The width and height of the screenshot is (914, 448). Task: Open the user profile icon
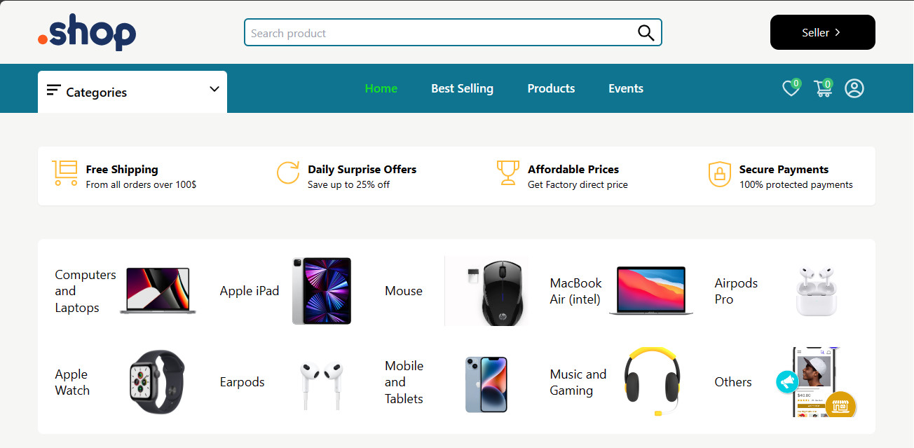tap(854, 88)
